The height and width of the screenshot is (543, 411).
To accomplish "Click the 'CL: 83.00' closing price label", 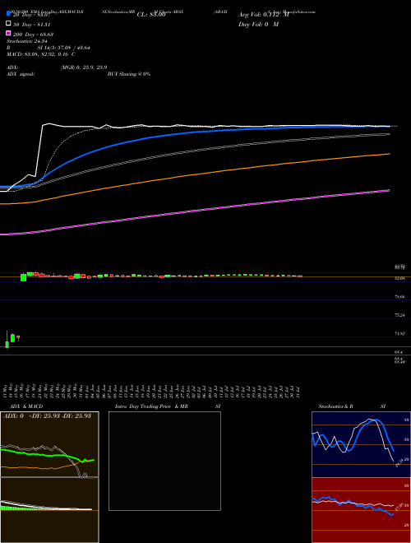I will click(151, 15).
